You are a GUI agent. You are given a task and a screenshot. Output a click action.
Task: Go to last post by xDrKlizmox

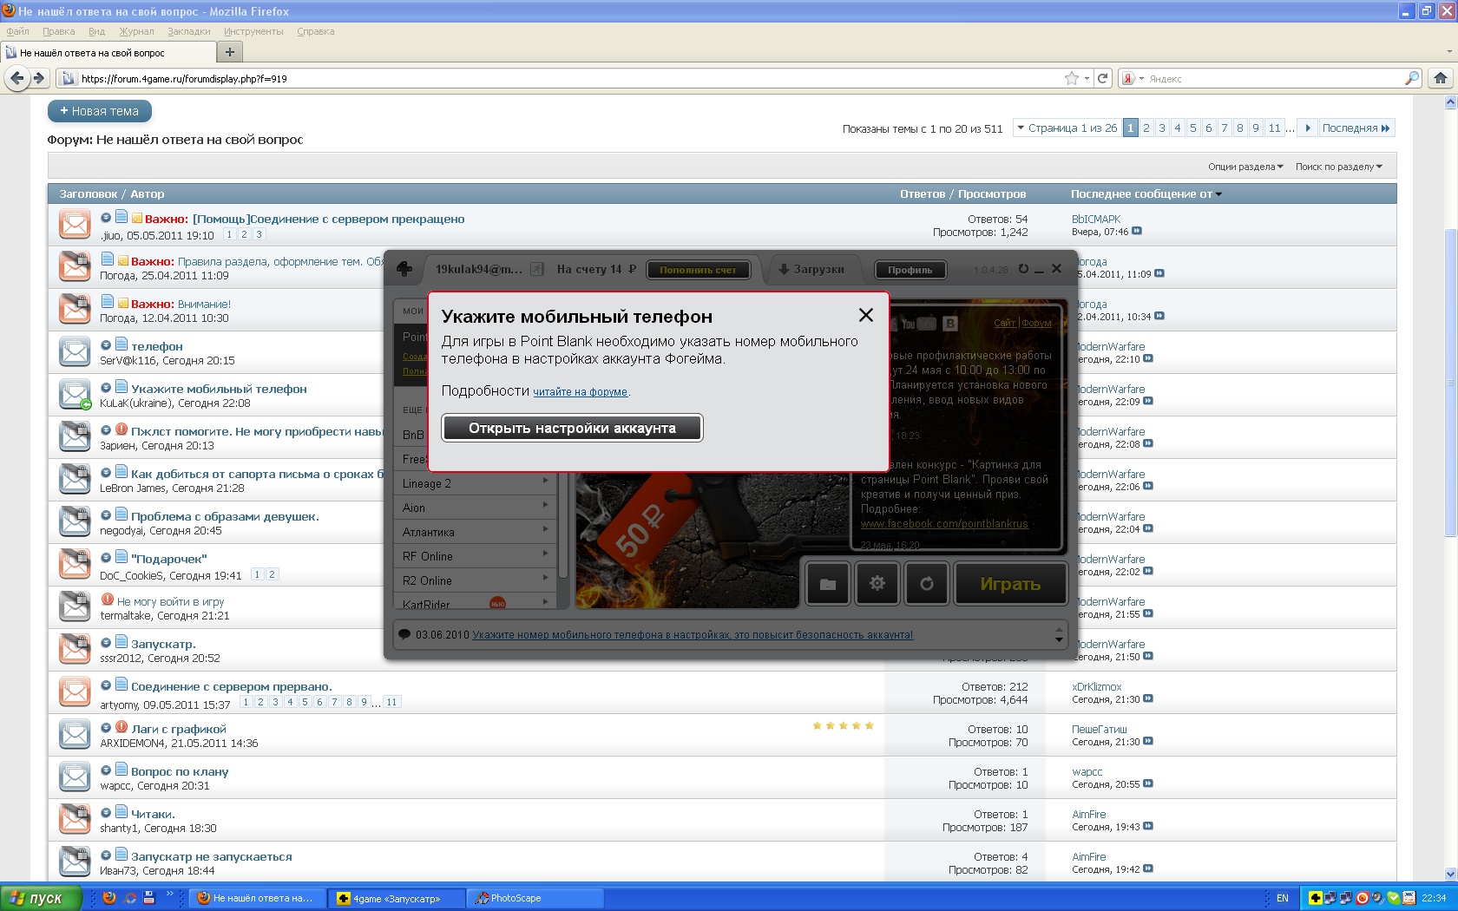tap(1148, 699)
